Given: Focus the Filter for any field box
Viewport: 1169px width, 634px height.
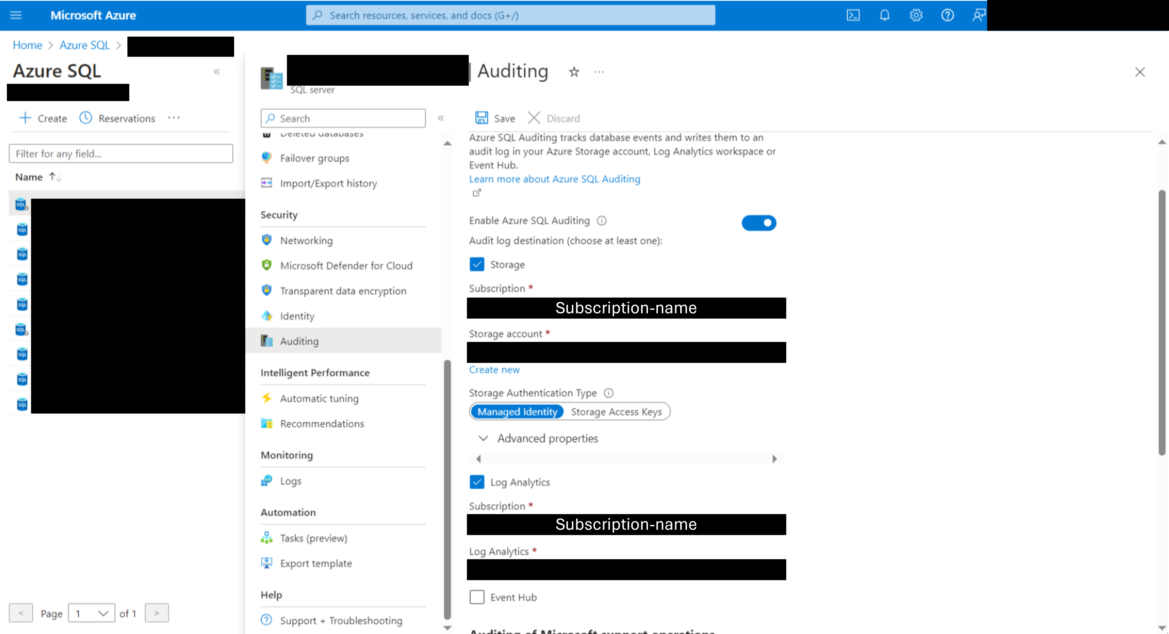Looking at the screenshot, I should pos(121,154).
